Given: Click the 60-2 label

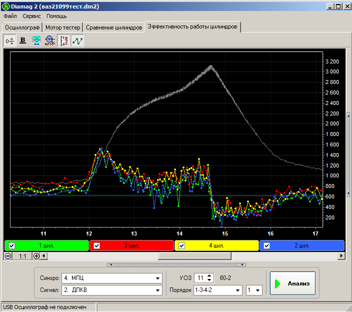Looking at the screenshot, I should [x=225, y=278].
